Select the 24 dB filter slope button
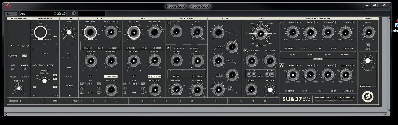The width and height of the screenshot is (398, 125). [x=272, y=74]
